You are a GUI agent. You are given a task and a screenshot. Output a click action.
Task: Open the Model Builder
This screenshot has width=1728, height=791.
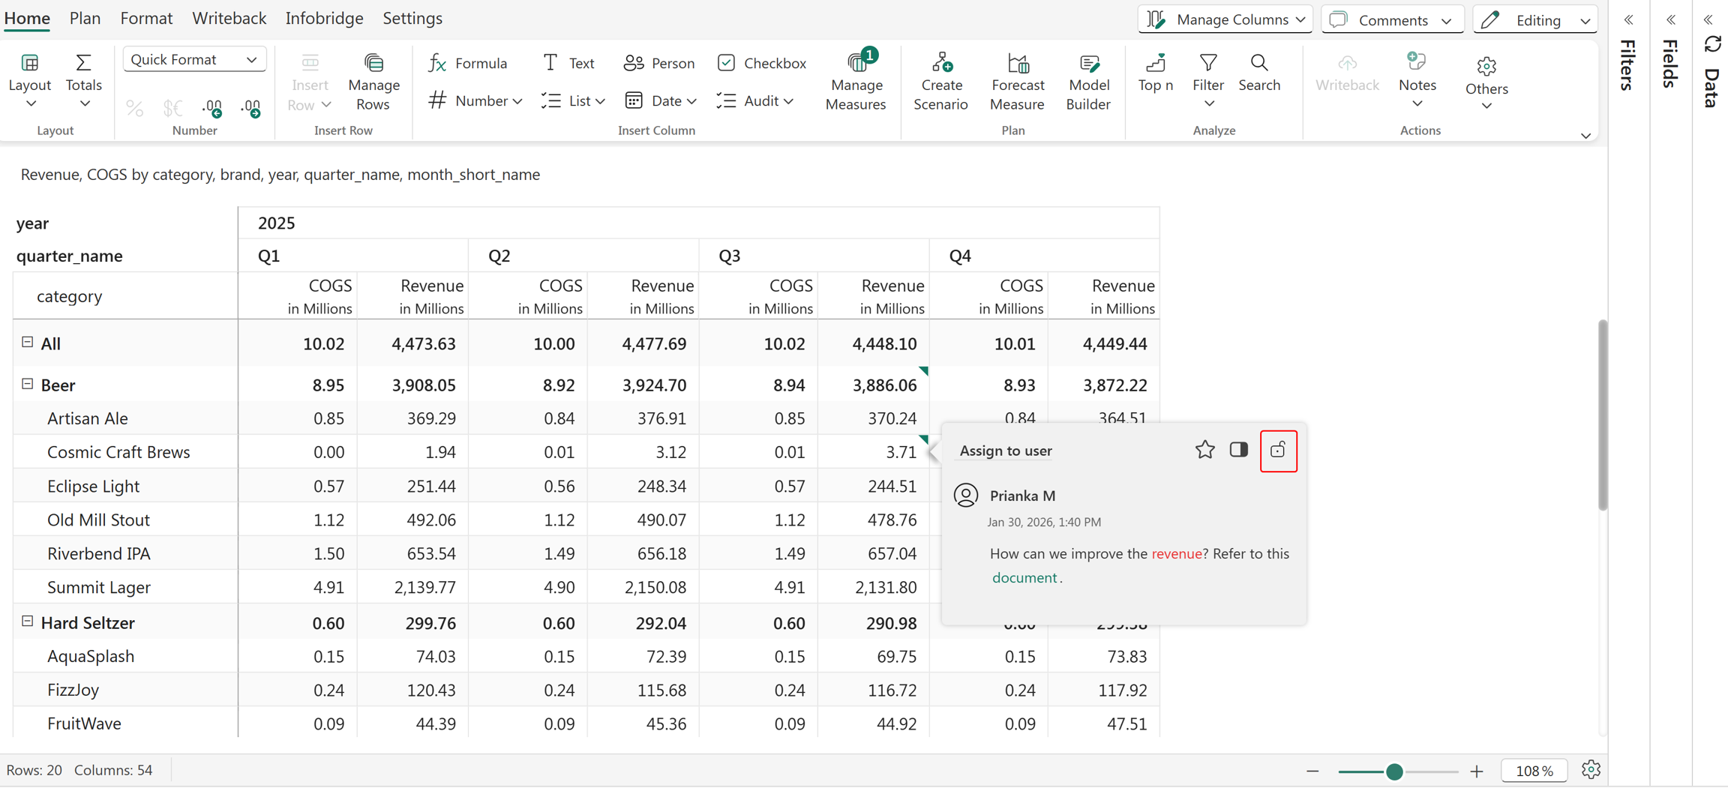1087,82
